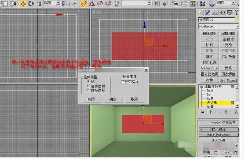
Task: Click the 编辑网格 modifier button
Action: pyautogui.click(x=228, y=34)
